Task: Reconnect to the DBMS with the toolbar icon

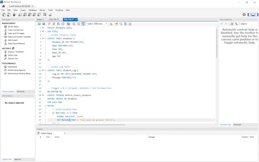Action: (50, 15)
